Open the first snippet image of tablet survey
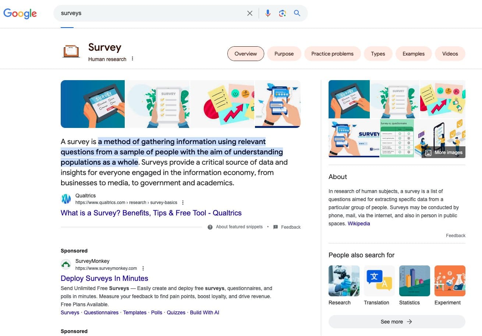Image resolution: width=482 pixels, height=336 pixels. (x=93, y=104)
